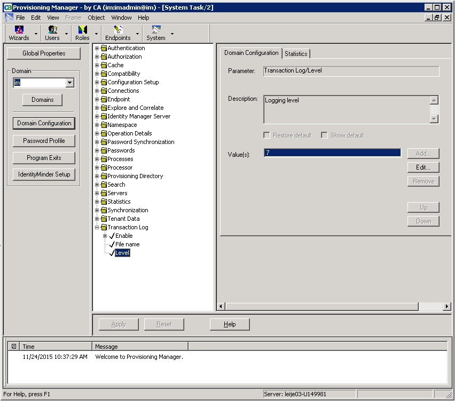Select the value 7 in Value(s) list

pyautogui.click(x=332, y=153)
